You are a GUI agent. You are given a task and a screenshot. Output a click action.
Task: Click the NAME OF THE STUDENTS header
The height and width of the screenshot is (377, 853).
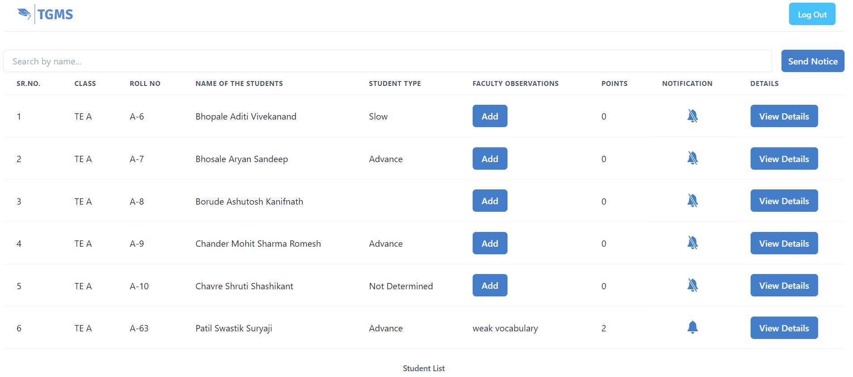[x=239, y=84]
